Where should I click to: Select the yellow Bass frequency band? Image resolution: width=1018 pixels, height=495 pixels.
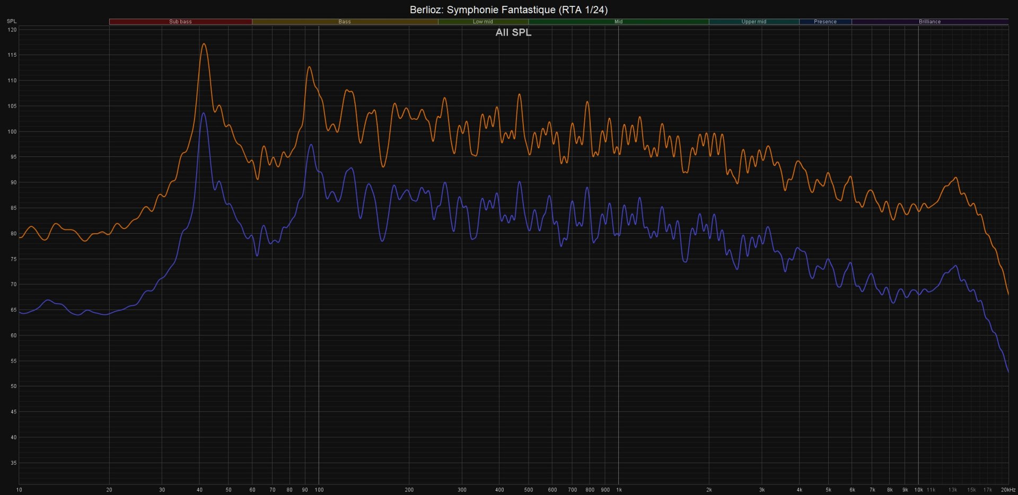[345, 22]
